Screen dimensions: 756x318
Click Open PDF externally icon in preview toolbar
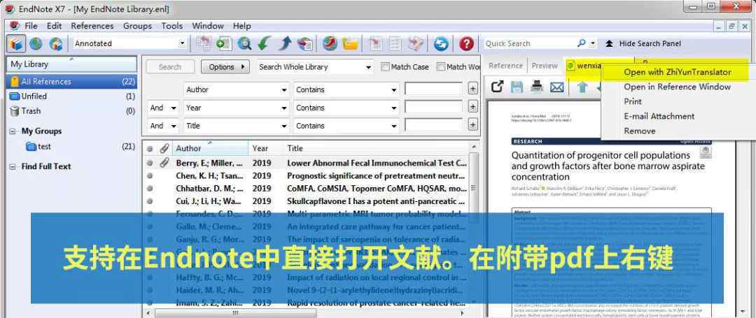click(x=498, y=87)
